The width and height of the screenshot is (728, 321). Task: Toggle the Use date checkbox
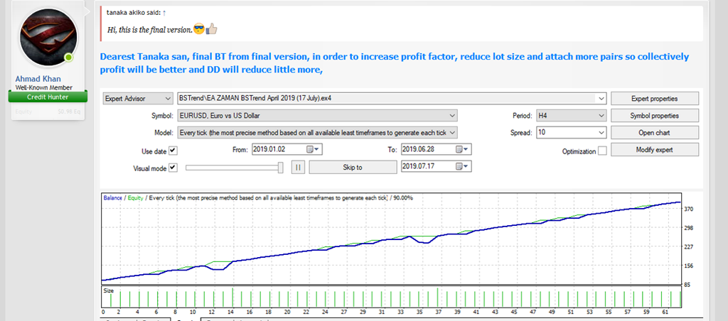tap(173, 151)
